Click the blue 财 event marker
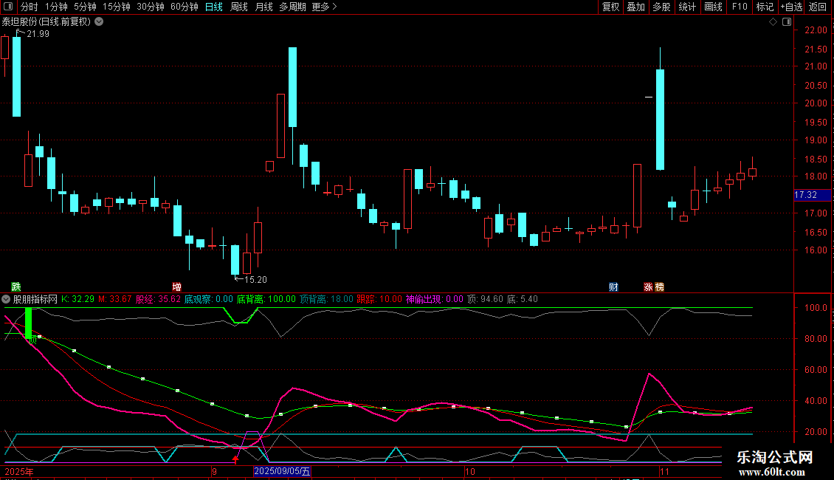834x480 pixels. point(613,287)
